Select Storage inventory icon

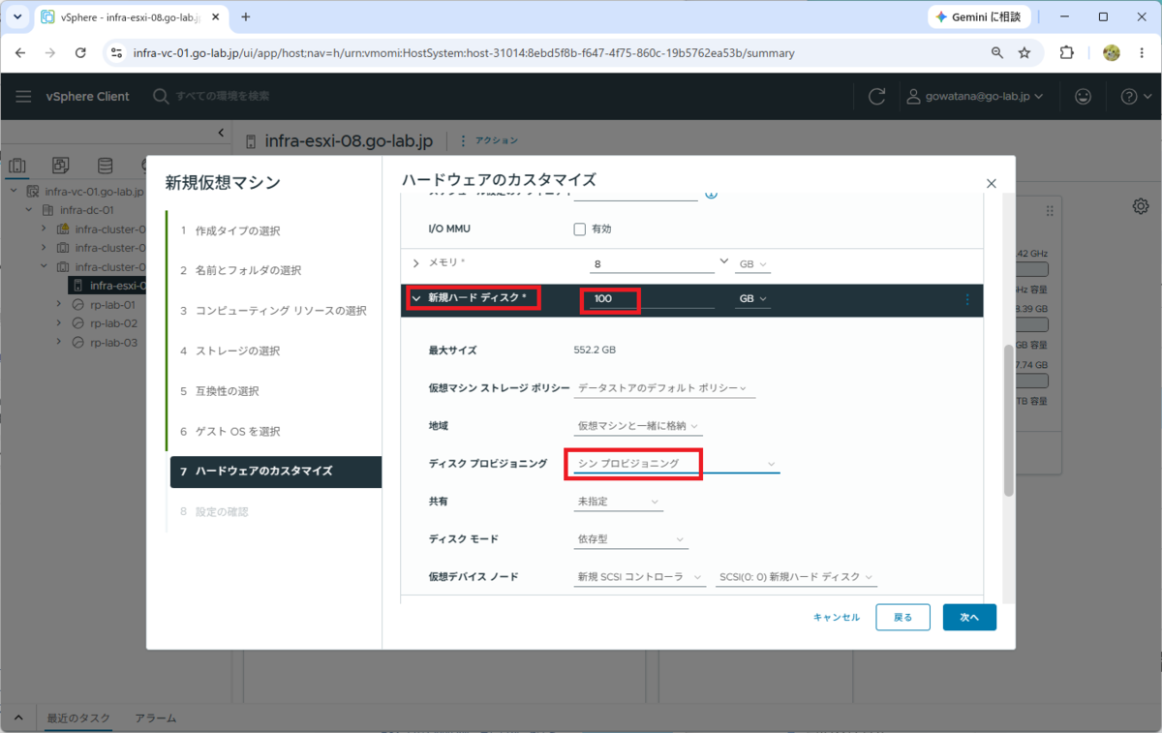coord(105,166)
